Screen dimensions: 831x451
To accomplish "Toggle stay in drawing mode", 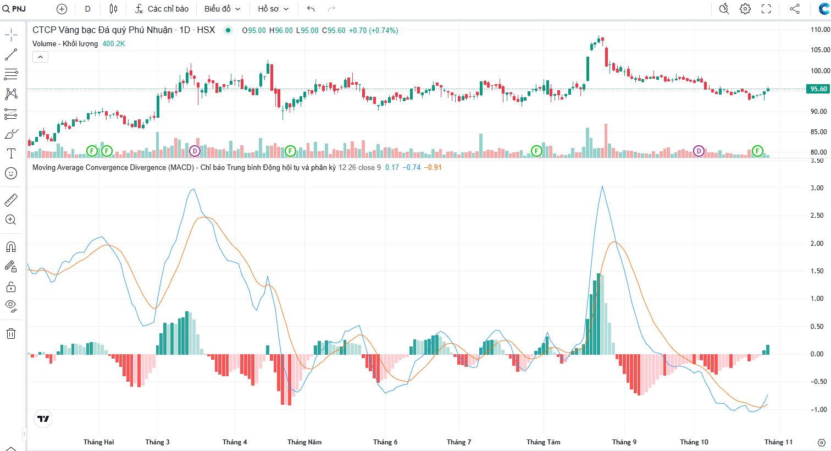I will click(x=11, y=266).
